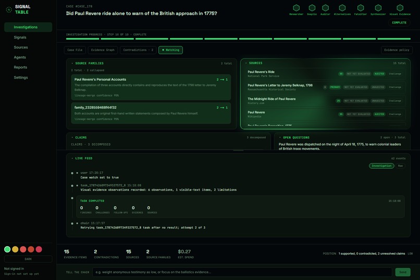Image resolution: width=420 pixels, height=280 pixels.
Task: Click AUDITED badge on Paul Revere's Ride
Action: [x=379, y=74]
